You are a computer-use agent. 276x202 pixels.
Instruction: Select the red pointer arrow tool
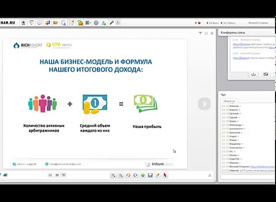coord(165,175)
